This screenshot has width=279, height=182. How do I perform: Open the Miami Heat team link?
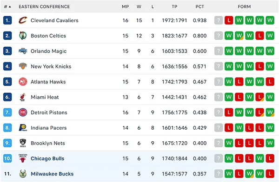45,97
